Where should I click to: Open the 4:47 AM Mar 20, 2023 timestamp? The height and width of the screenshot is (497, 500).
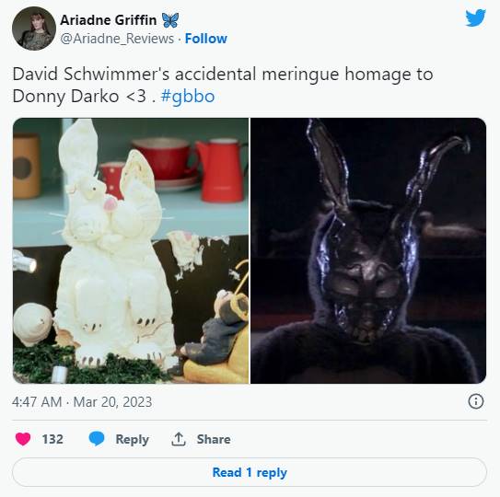(82, 401)
